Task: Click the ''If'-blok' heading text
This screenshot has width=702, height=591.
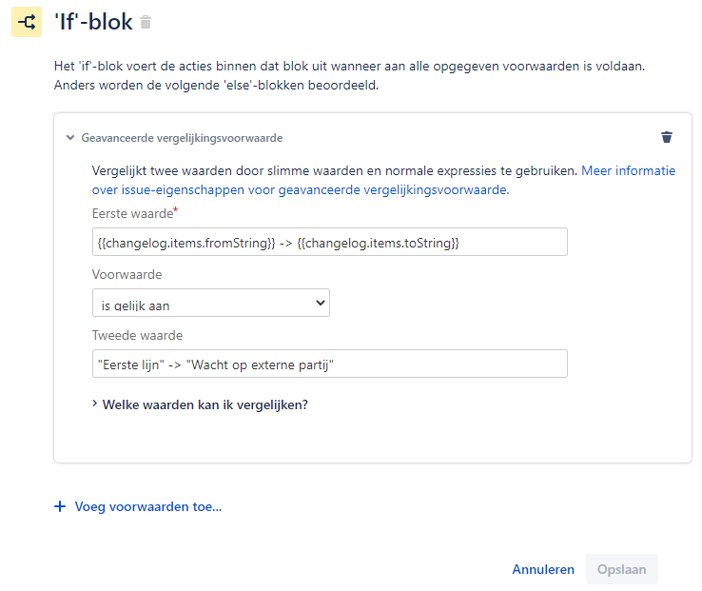Action: coord(93,22)
